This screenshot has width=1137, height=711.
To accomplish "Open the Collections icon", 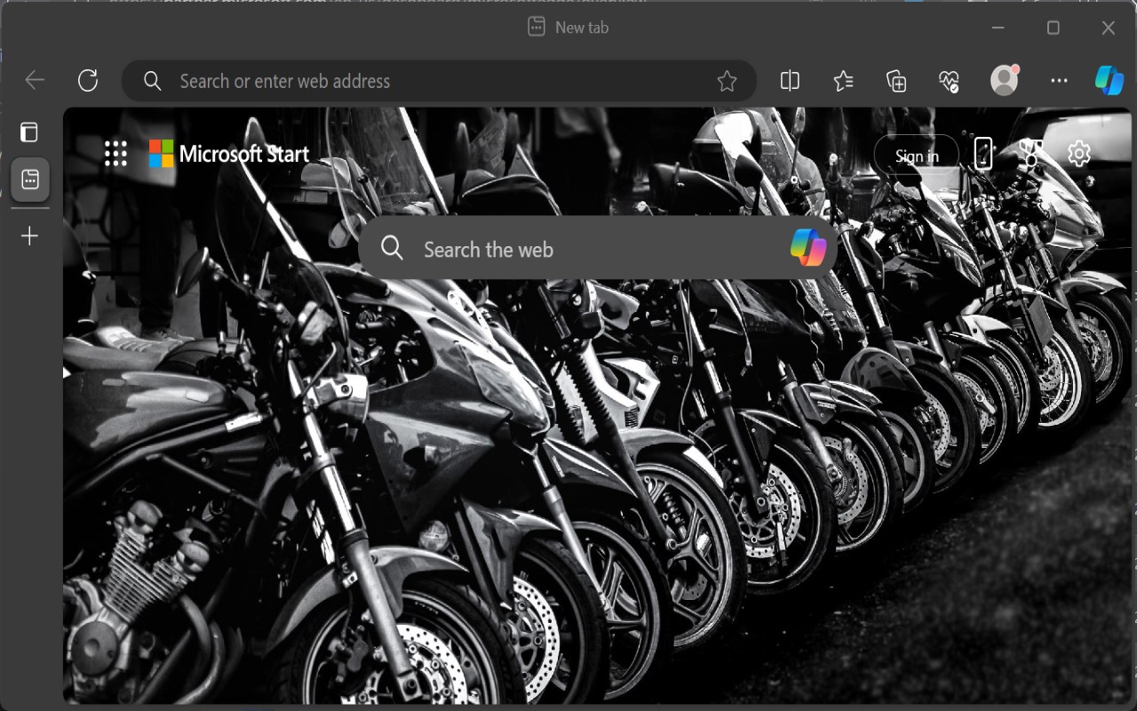I will coord(897,81).
